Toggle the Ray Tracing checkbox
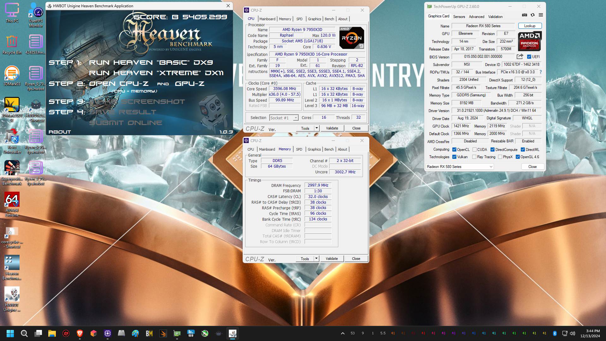The height and width of the screenshot is (341, 606). (474, 157)
